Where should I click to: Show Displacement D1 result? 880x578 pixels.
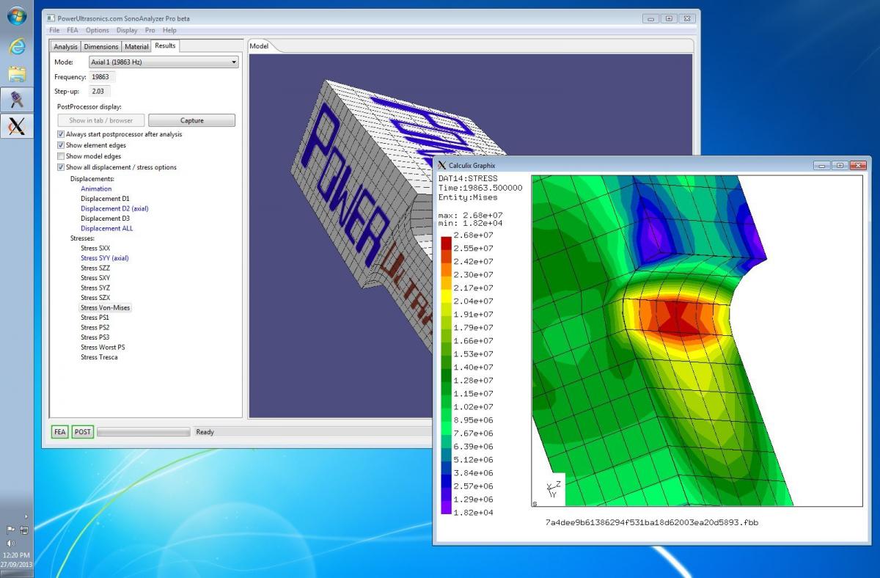105,199
